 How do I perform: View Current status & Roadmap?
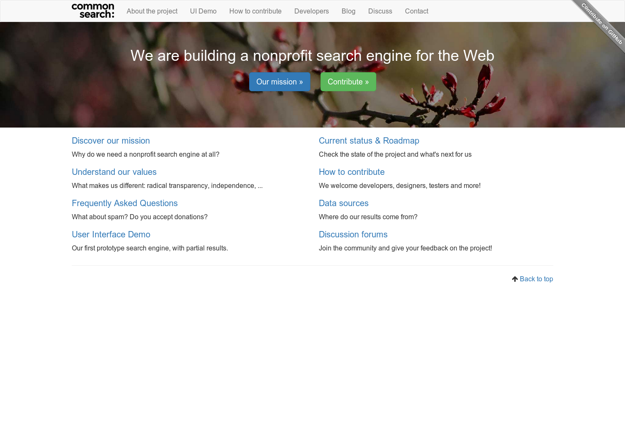coord(369,141)
